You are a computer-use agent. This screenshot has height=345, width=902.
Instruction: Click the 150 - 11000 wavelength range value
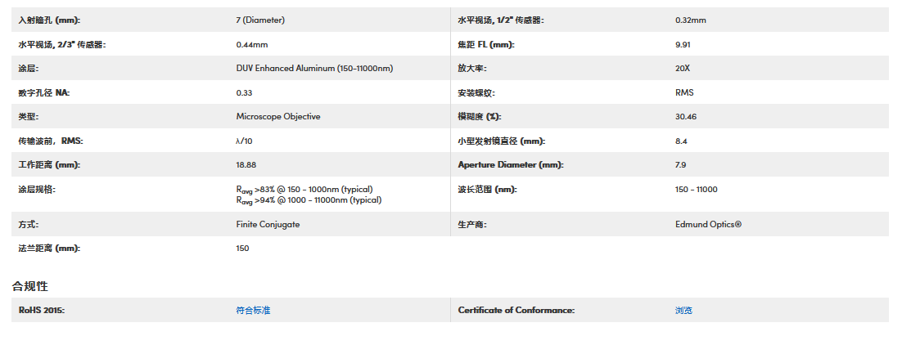click(x=696, y=190)
